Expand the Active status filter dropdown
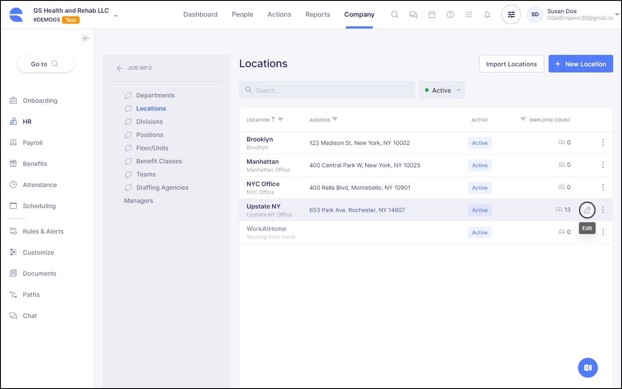 442,90
